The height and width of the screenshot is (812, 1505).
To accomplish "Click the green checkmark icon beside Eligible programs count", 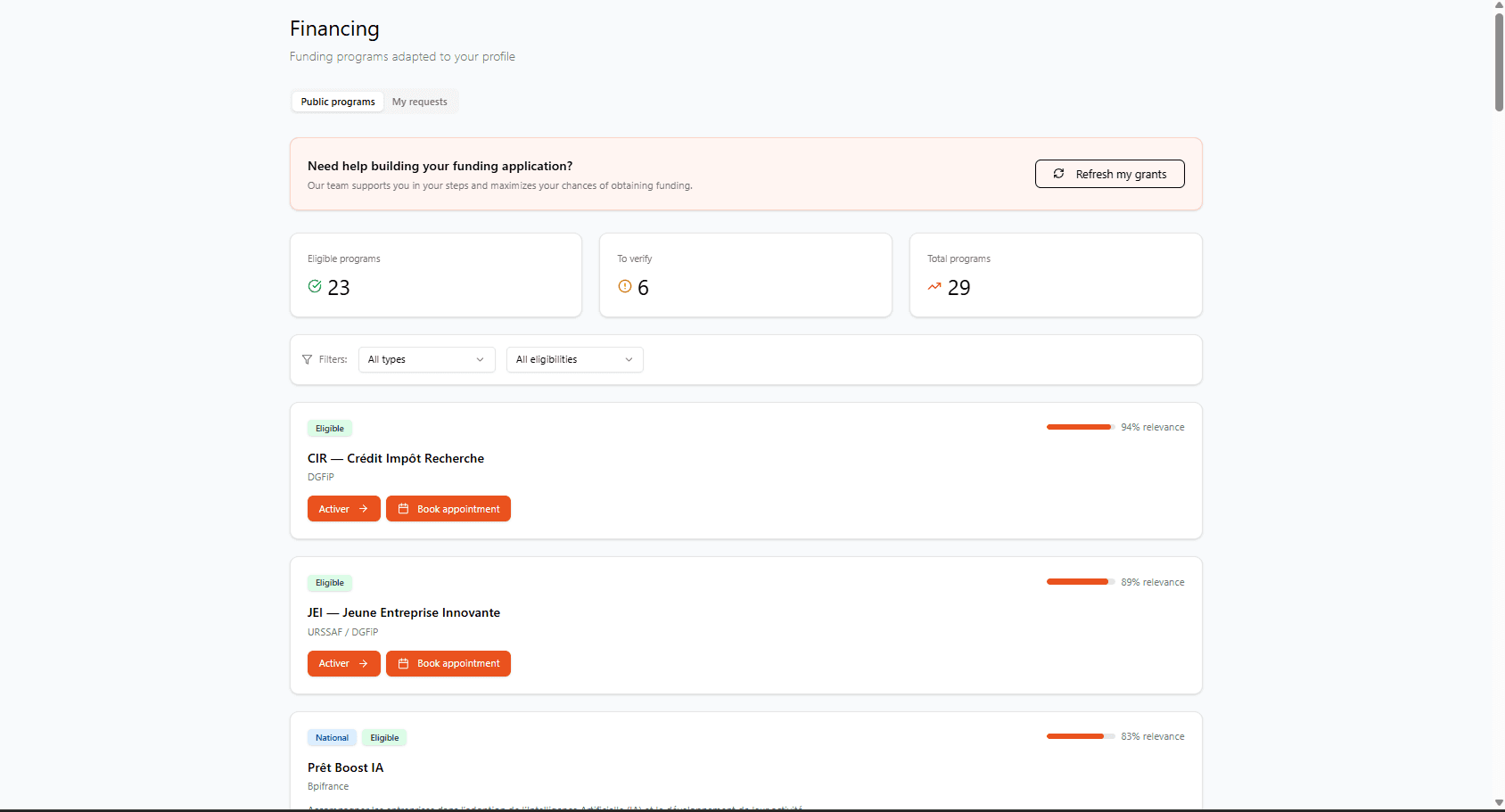I will click(x=314, y=286).
